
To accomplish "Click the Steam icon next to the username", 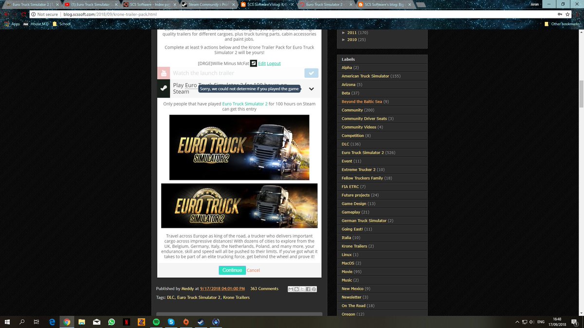I will (x=253, y=63).
